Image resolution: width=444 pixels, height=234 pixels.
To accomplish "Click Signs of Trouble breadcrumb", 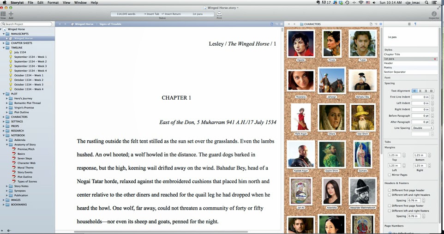I will (x=110, y=24).
